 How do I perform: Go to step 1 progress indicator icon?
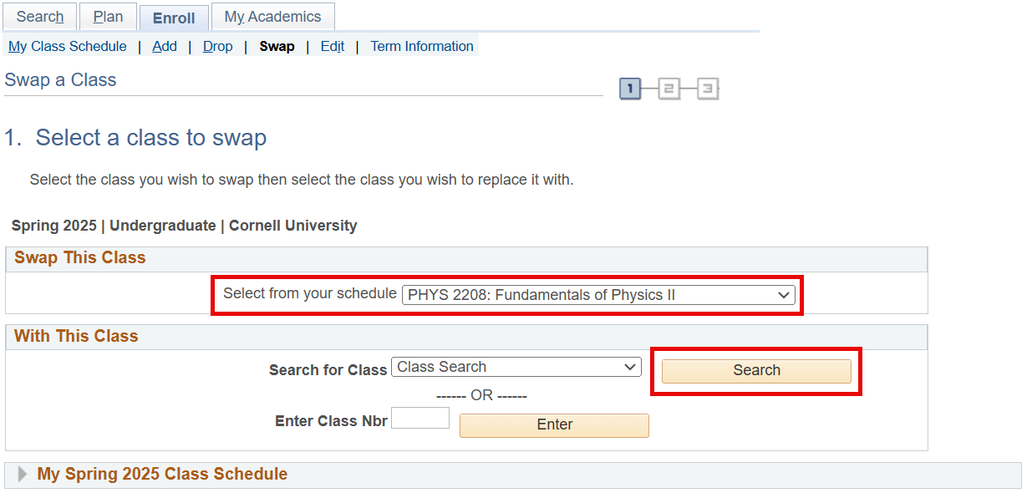(630, 89)
